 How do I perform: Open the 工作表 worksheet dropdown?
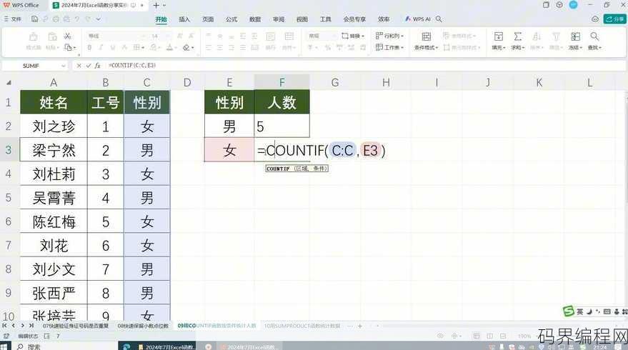[x=389, y=47]
